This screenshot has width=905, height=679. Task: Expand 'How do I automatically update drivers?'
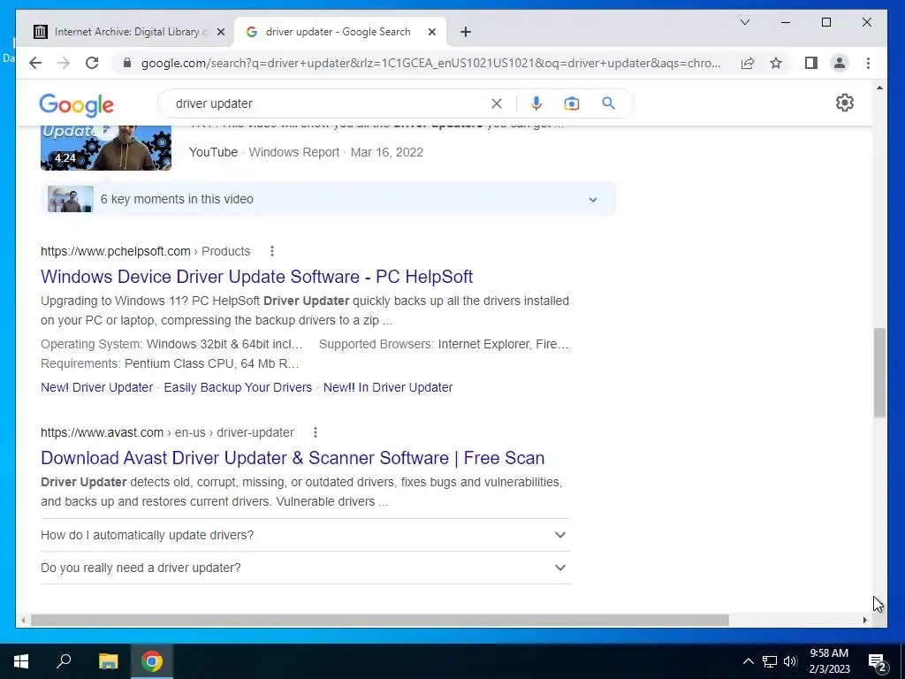(x=306, y=535)
